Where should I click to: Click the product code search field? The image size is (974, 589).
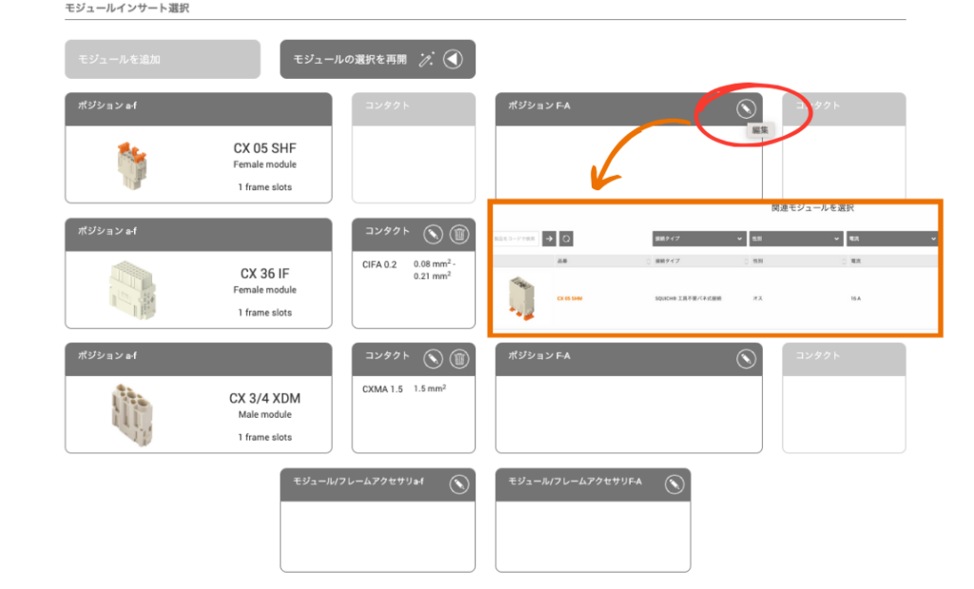pyautogui.click(x=516, y=239)
